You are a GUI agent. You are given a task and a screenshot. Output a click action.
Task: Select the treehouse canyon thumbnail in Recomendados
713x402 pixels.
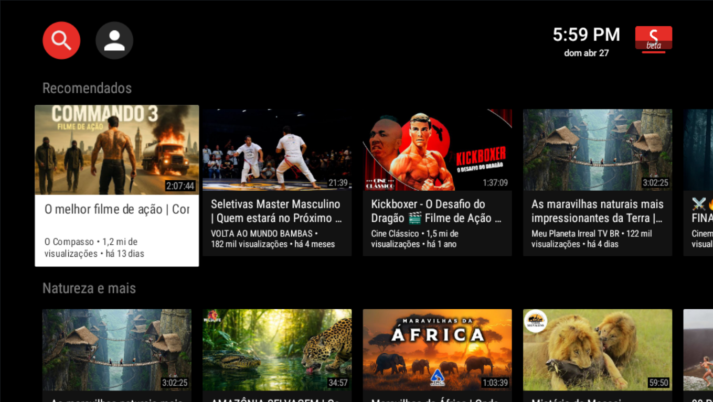click(597, 150)
